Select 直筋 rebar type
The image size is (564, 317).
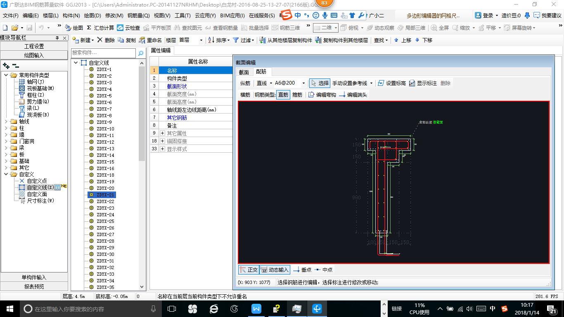pyautogui.click(x=283, y=95)
